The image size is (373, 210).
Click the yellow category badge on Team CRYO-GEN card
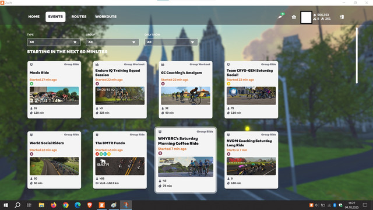coord(228,83)
